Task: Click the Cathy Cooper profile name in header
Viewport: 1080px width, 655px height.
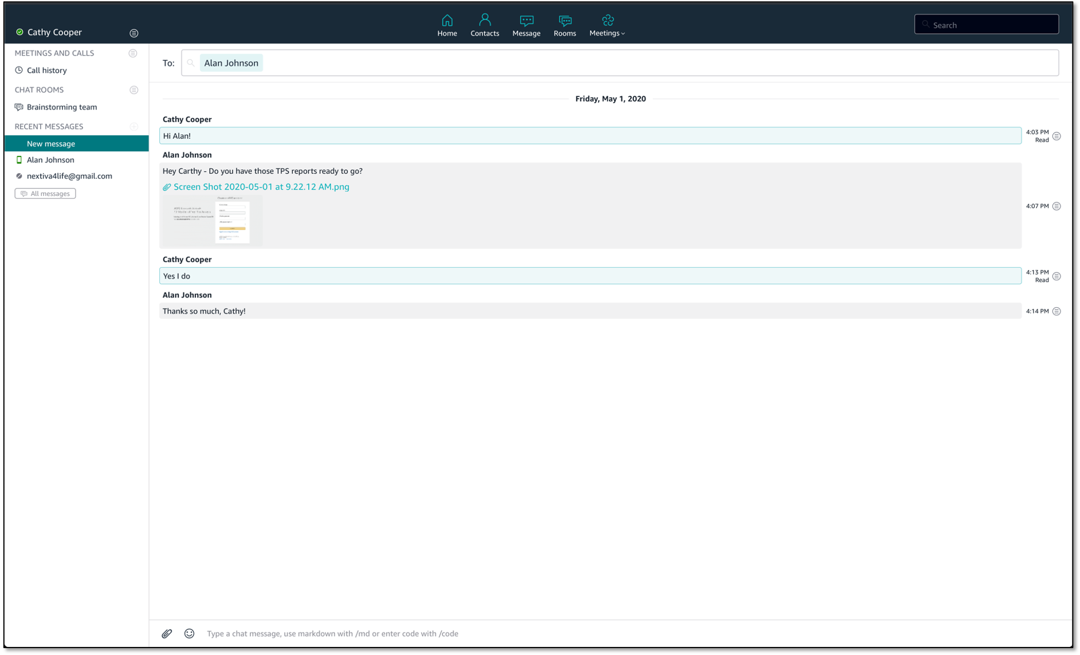Action: [54, 32]
